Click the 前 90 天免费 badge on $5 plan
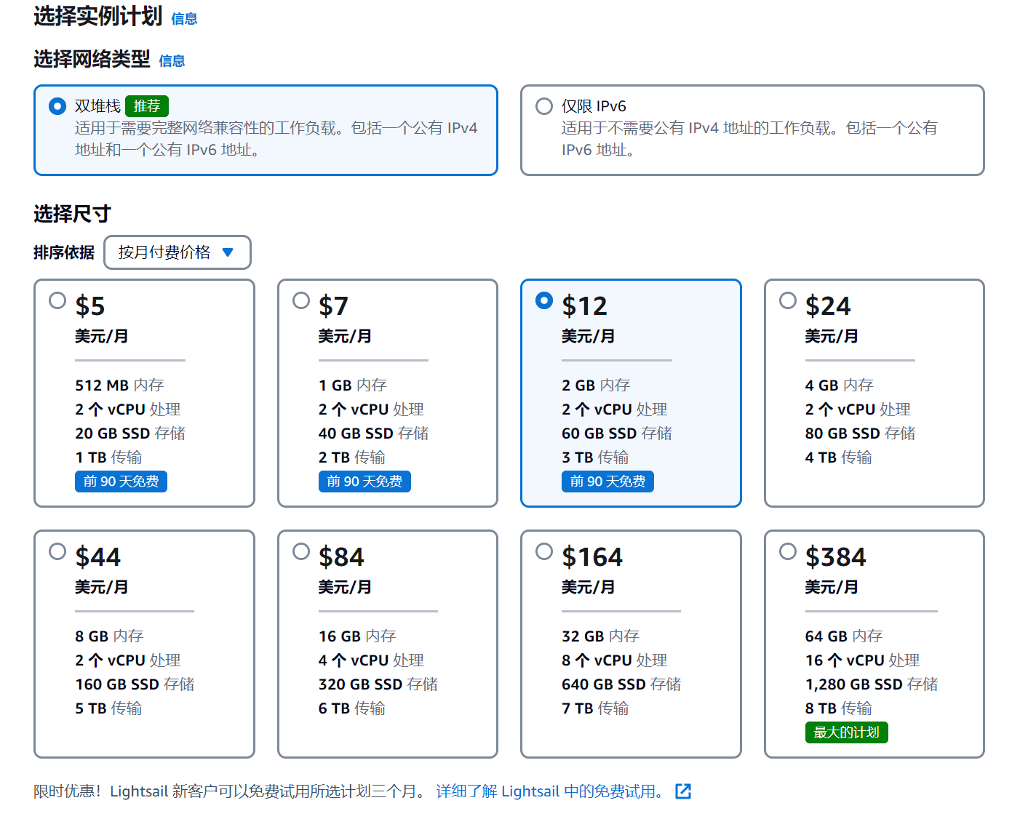 pos(121,482)
